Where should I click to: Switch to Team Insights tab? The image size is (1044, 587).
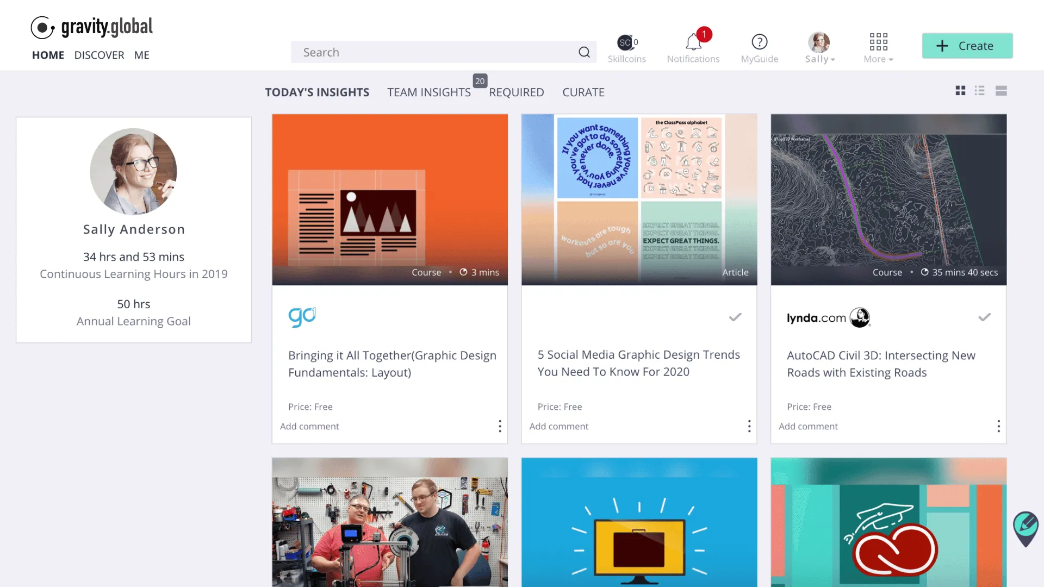[x=428, y=92]
